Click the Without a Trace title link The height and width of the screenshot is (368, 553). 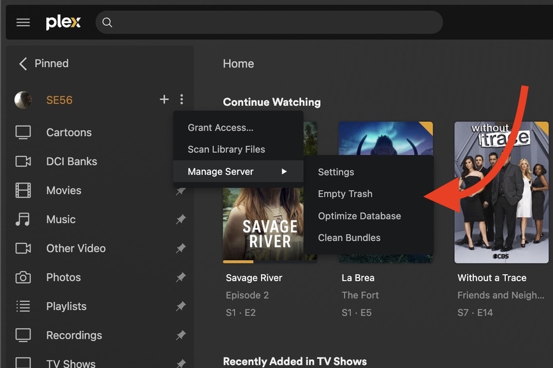click(x=492, y=278)
